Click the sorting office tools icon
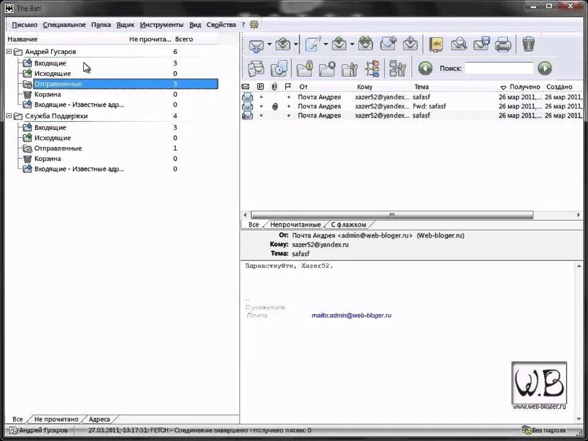Image resolution: width=588 pixels, height=441 pixels. pyautogui.click(x=398, y=69)
